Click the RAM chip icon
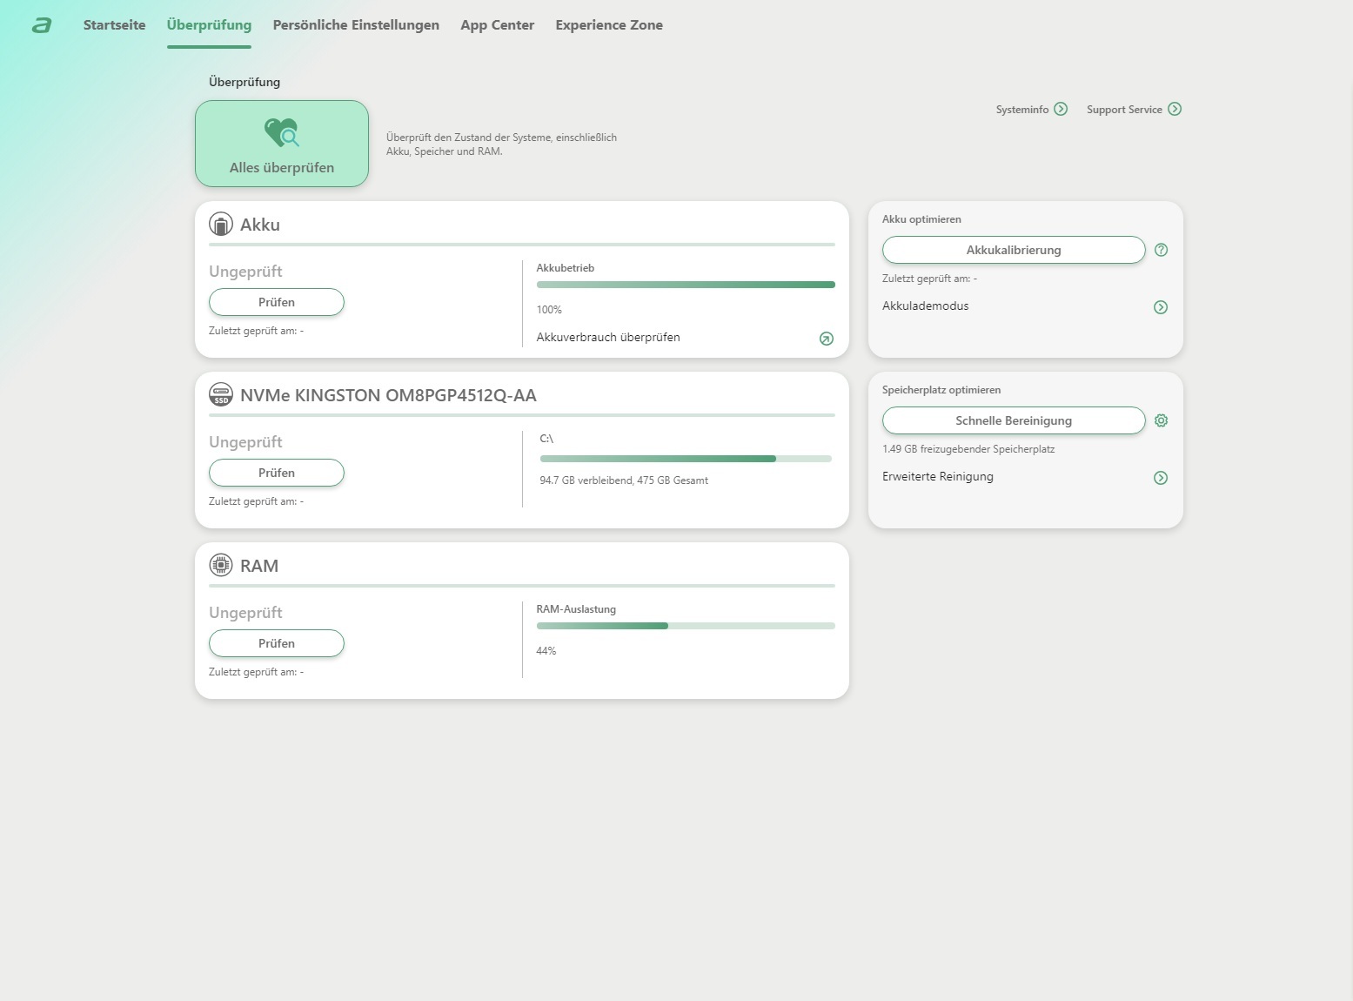The image size is (1353, 1001). 221,566
